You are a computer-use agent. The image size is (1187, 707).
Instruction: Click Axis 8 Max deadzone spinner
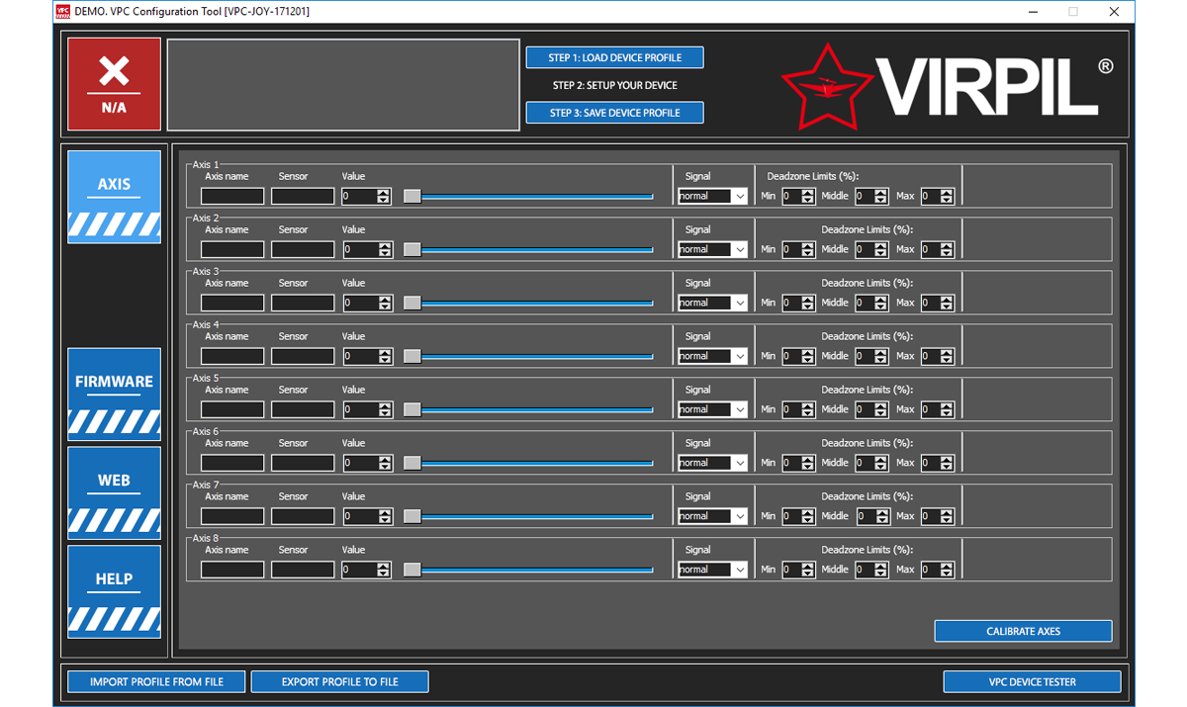[937, 570]
